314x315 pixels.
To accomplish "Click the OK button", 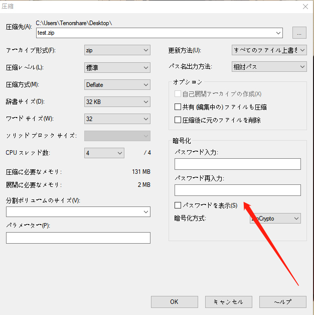I will [175, 302].
